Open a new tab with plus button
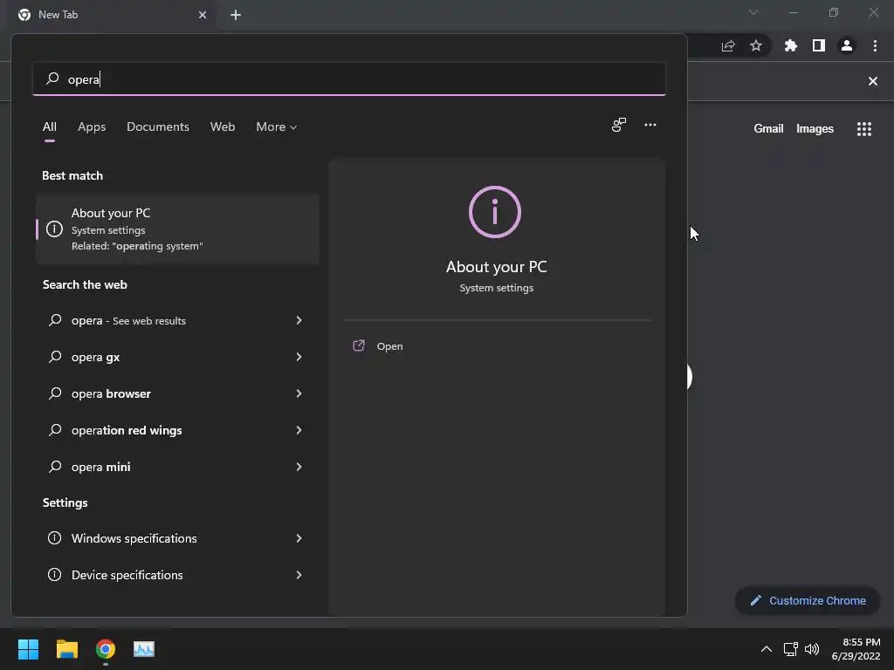894x670 pixels. (236, 15)
